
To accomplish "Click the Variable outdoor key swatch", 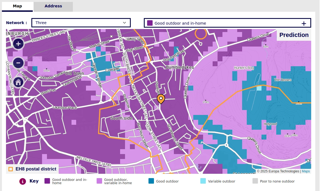I will (203, 181).
